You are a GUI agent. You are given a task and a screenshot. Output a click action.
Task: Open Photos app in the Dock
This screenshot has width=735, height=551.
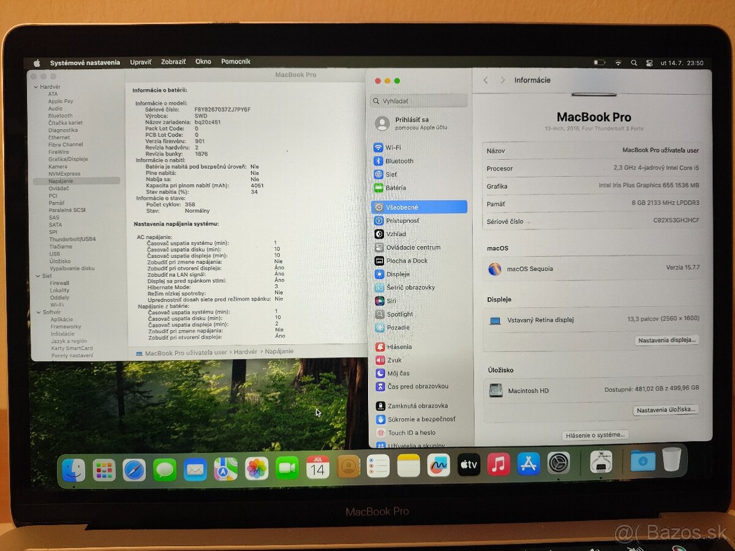click(x=257, y=468)
